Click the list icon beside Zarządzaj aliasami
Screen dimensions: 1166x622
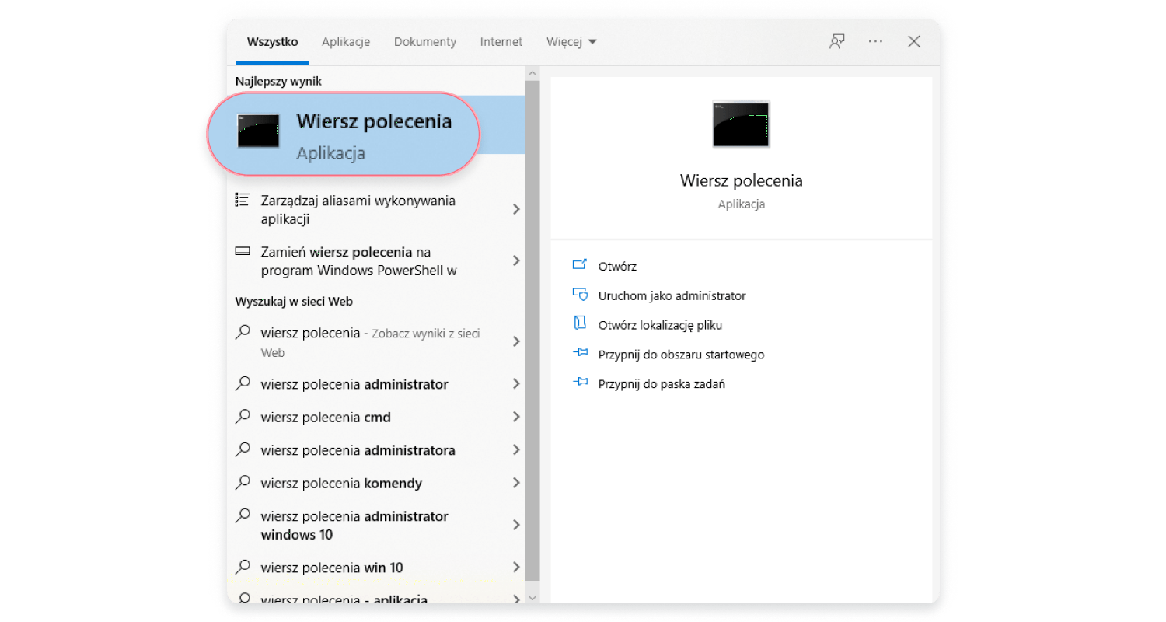tap(242, 200)
